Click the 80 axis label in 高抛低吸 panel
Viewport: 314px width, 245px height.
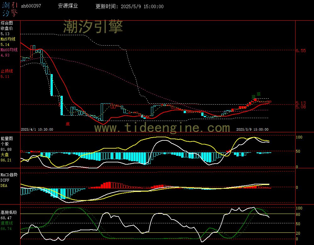click(x=298, y=214)
